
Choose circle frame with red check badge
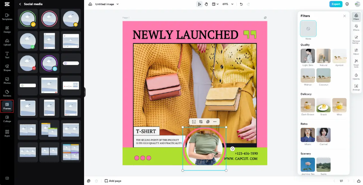[x=28, y=63]
